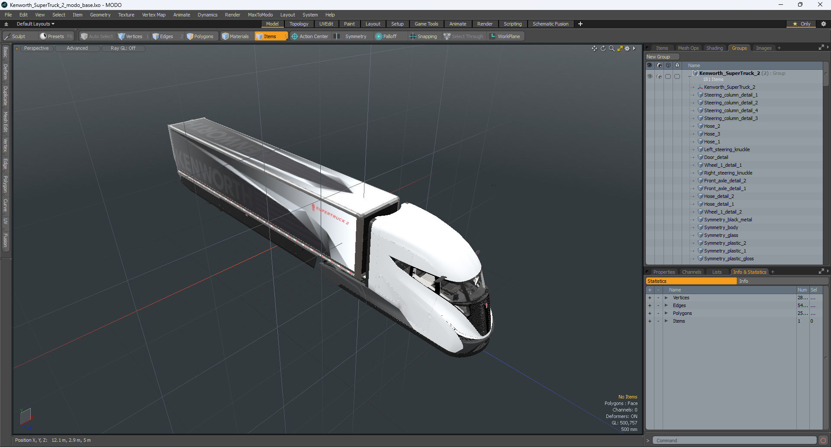
Task: Expand the Items statistics row
Action: click(666, 321)
